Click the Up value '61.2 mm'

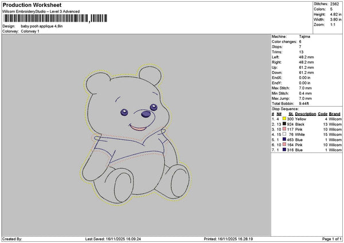(x=306, y=68)
